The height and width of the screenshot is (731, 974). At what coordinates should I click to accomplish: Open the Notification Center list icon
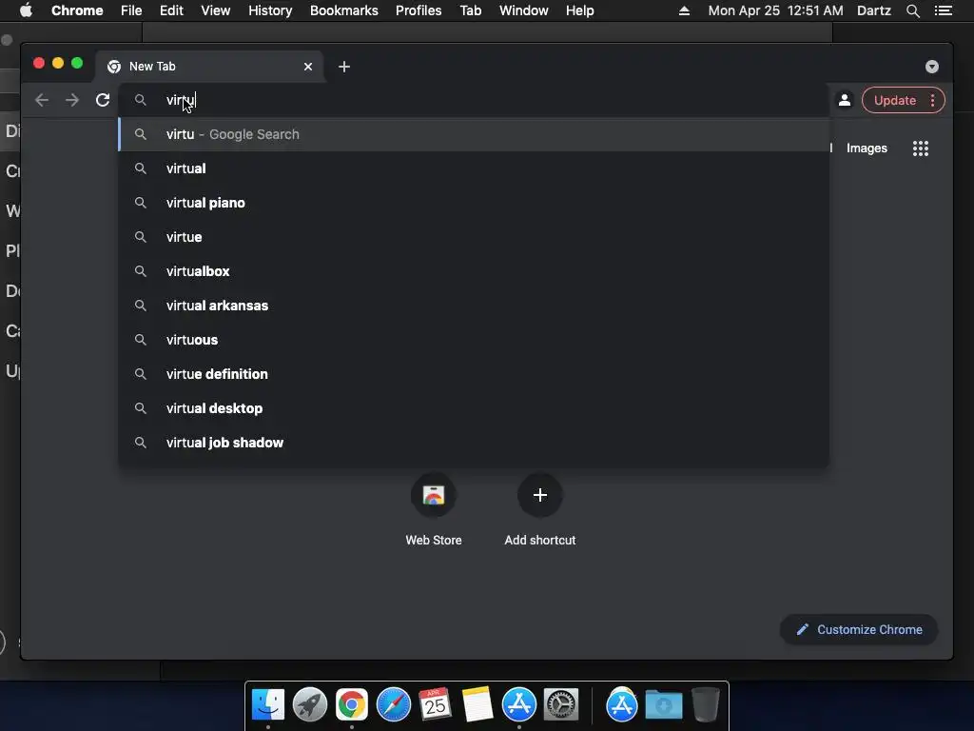[x=944, y=10]
